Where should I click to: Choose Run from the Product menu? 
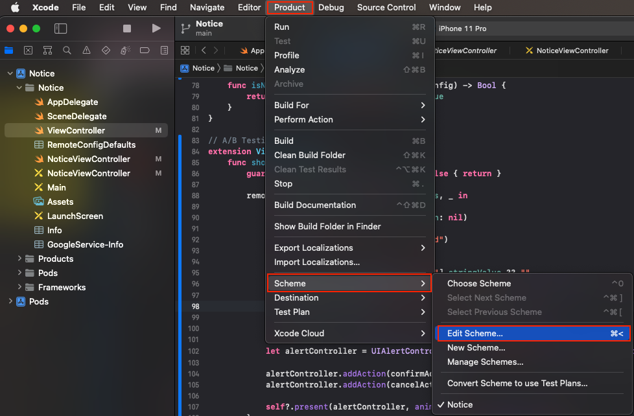[x=350, y=27]
